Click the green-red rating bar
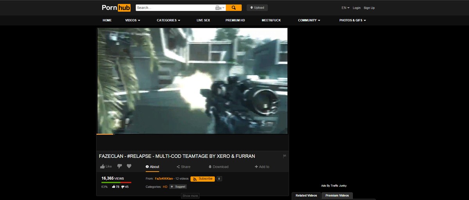The width and height of the screenshot is (469, 200). 116,182
